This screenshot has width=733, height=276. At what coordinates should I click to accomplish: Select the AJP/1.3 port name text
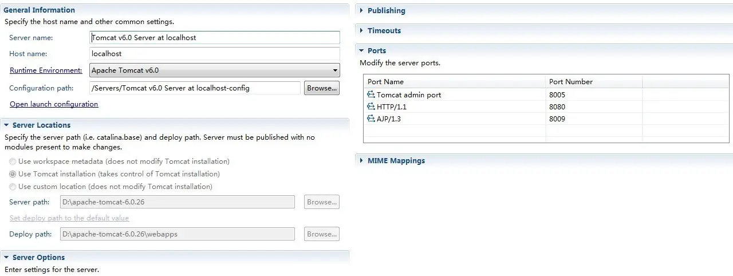pos(389,119)
